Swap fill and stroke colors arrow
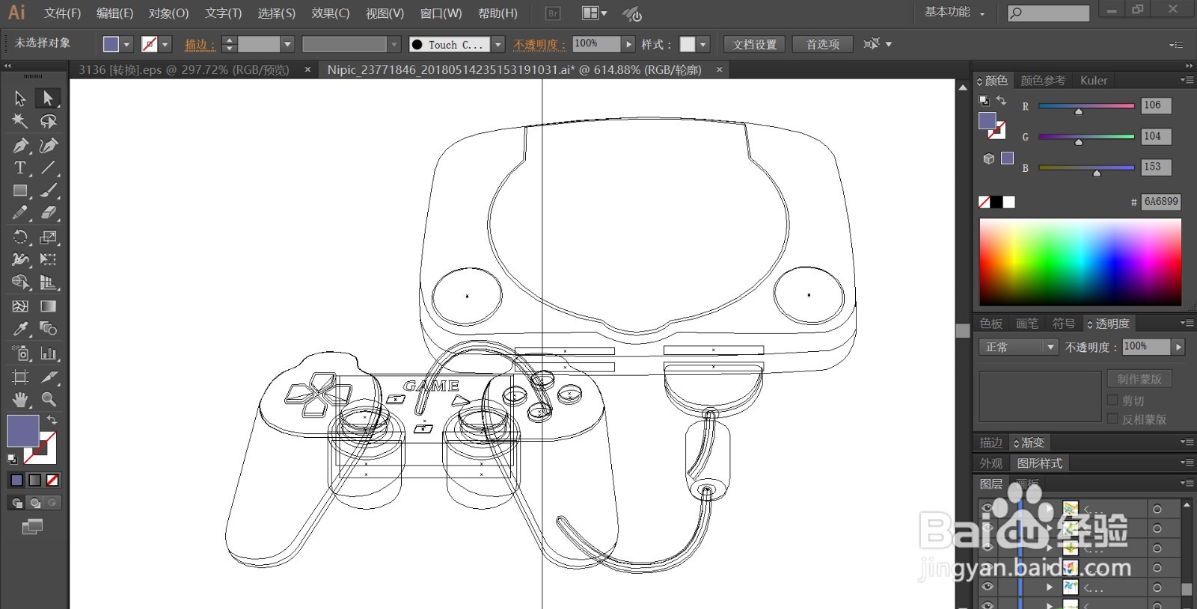Image resolution: width=1197 pixels, height=609 pixels. pyautogui.click(x=52, y=420)
